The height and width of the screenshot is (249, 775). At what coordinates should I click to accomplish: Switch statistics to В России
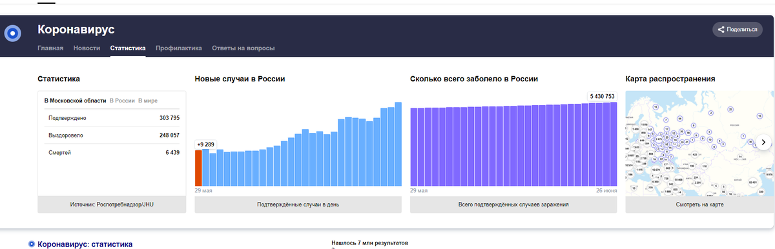point(122,101)
